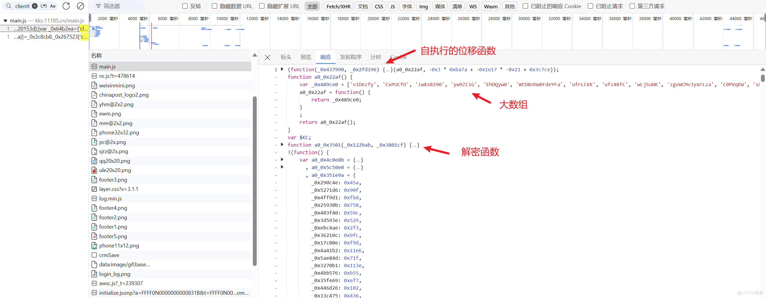Click green icon of phone11x12.png
The height and width of the screenshot is (298, 766).
click(94, 246)
